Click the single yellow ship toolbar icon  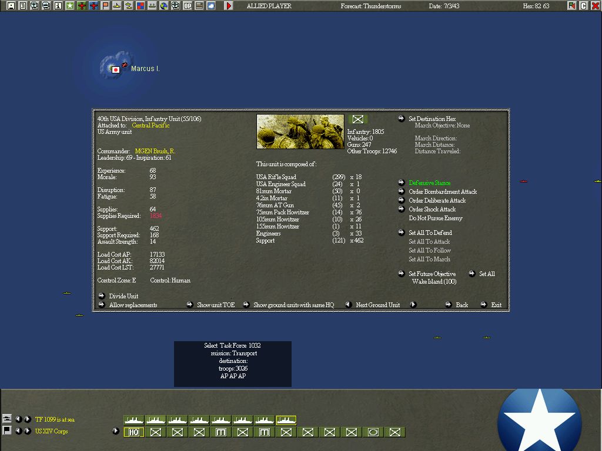[x=117, y=6]
